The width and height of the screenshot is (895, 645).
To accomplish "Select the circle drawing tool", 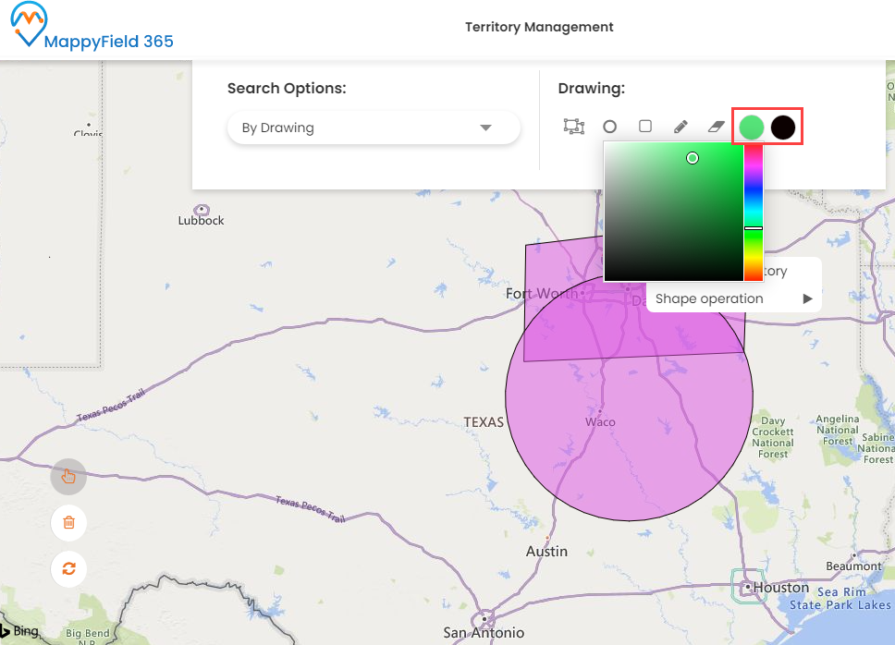I will [609, 126].
